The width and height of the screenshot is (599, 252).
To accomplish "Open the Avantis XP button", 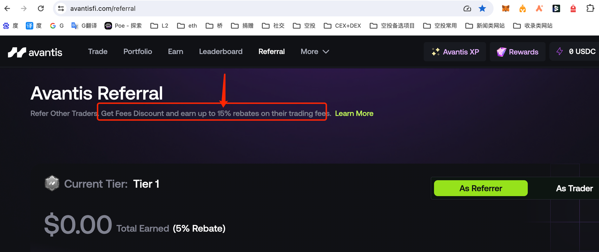I will click(455, 52).
